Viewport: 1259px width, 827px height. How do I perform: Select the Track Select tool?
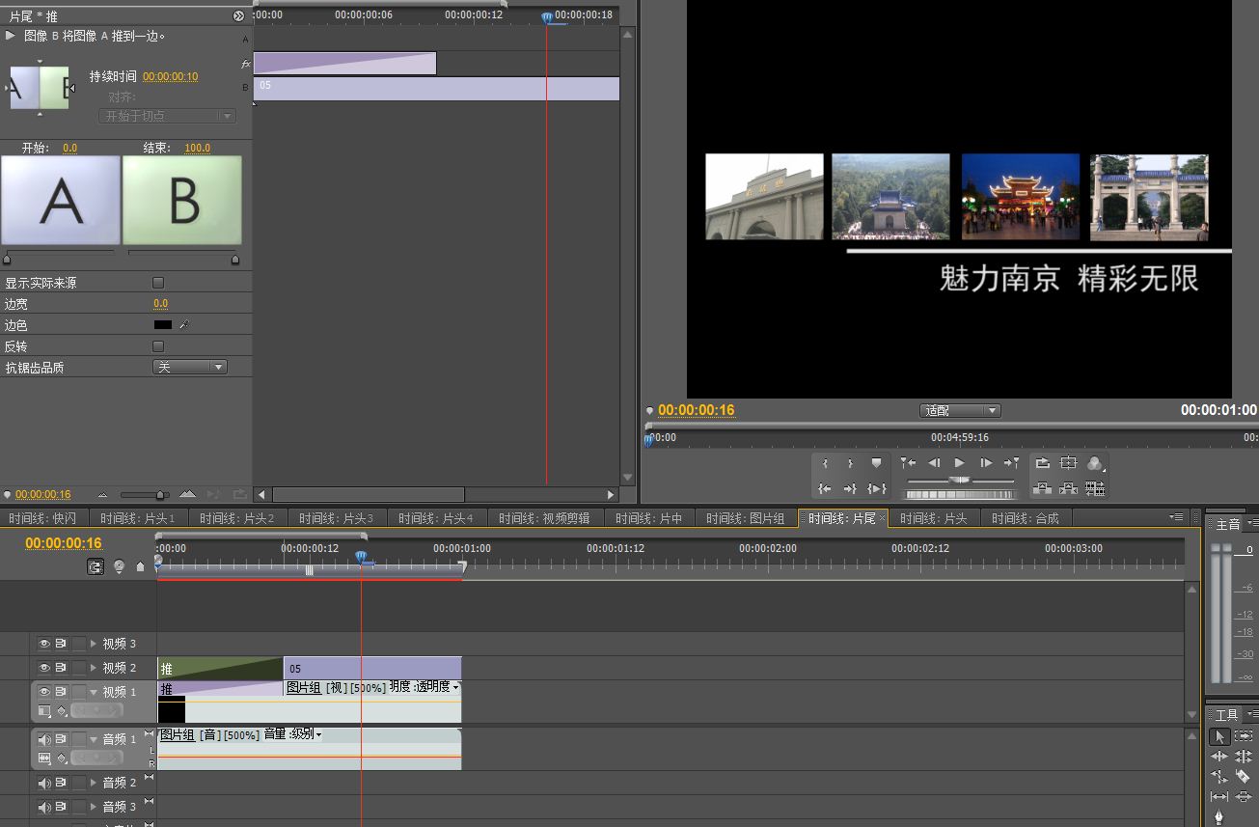(x=1243, y=736)
